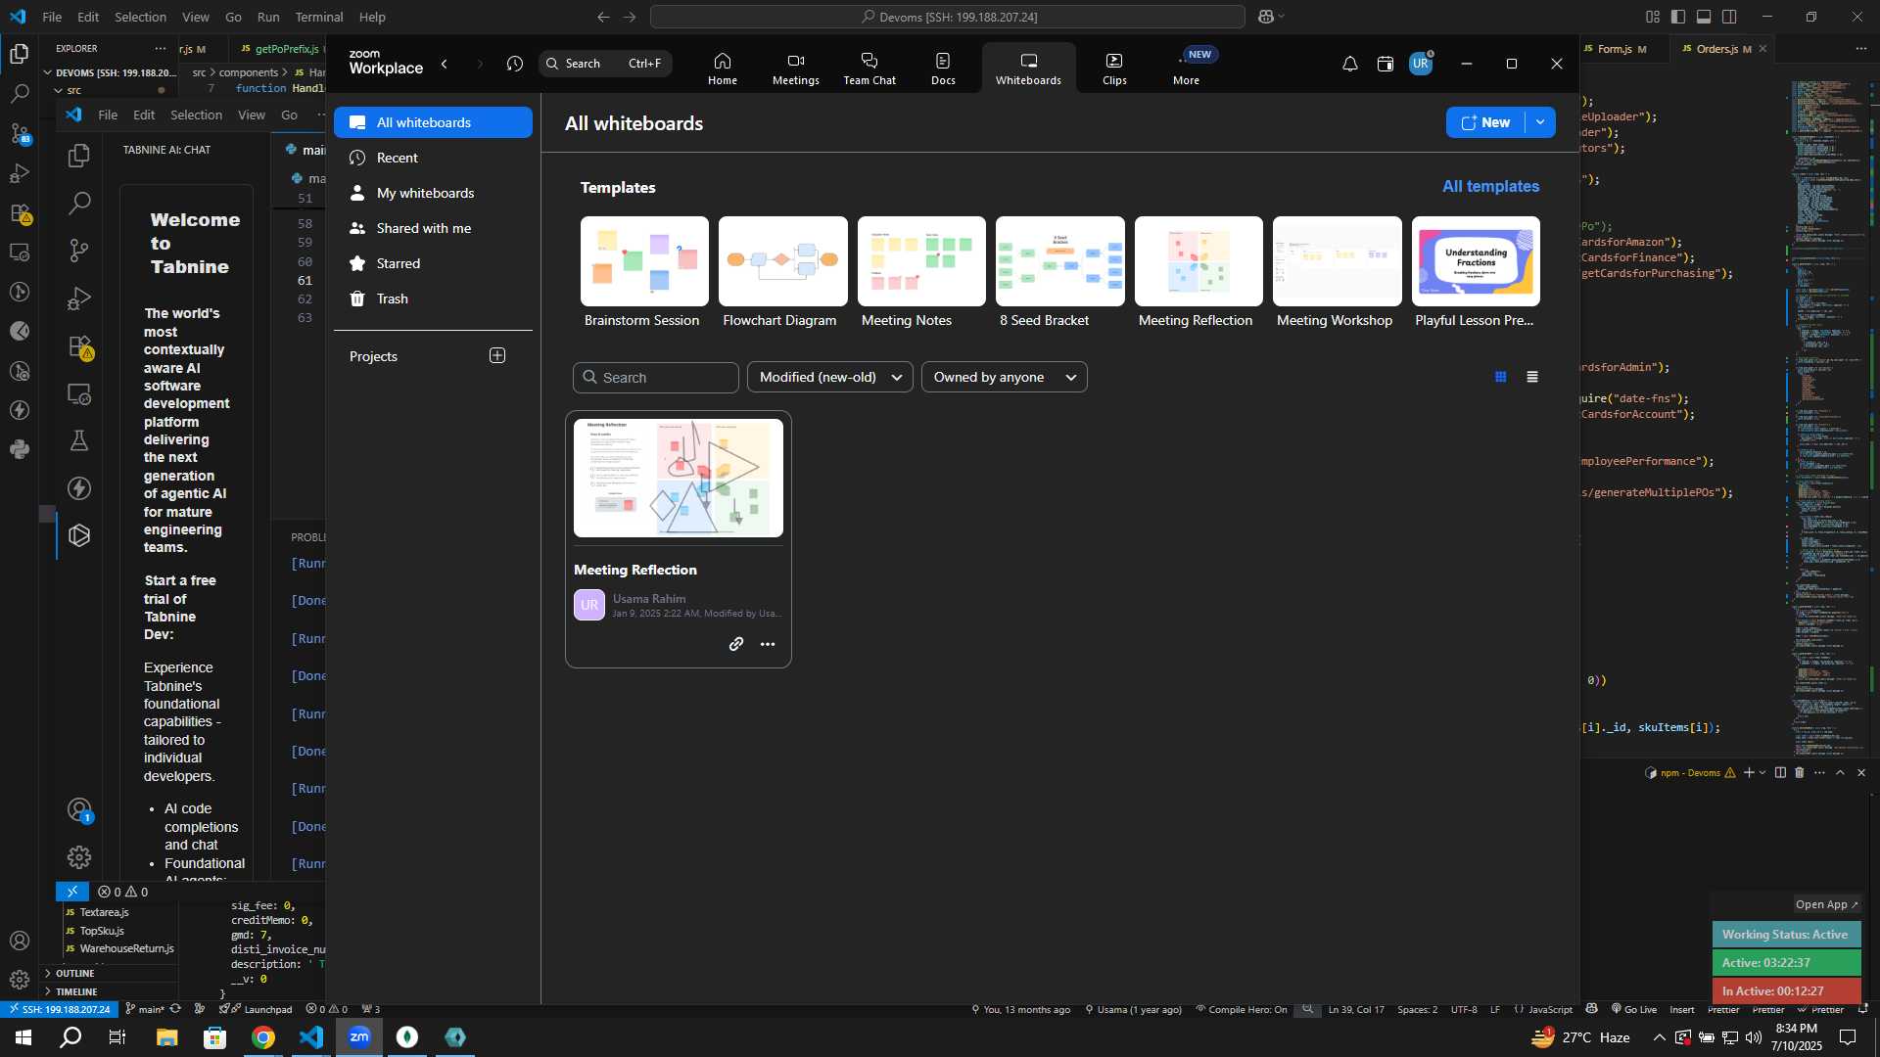The image size is (1880, 1057).
Task: Click the Open App button
Action: 1826,904
